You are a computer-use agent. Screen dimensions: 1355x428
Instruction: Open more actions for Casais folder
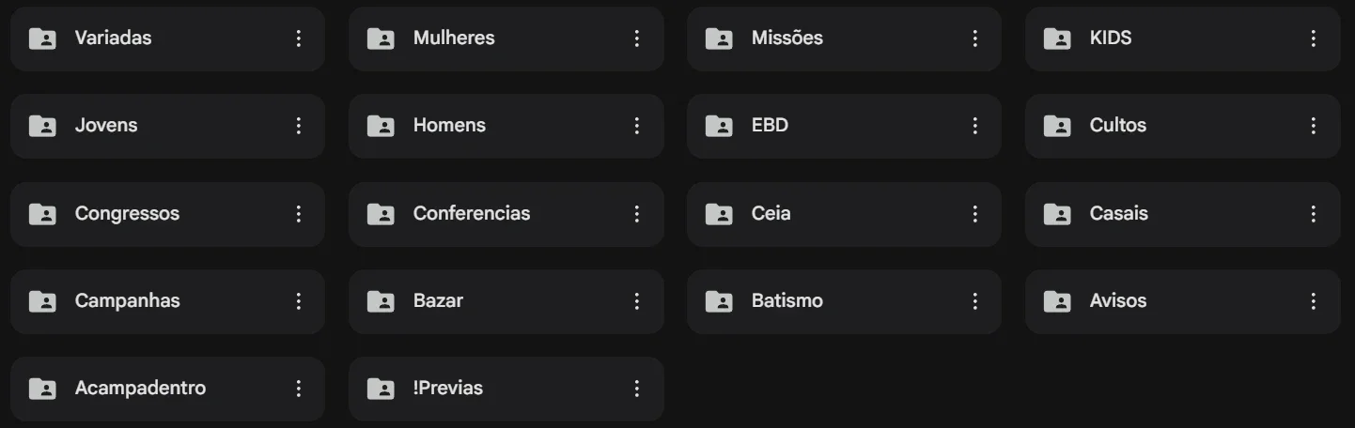(x=1314, y=214)
